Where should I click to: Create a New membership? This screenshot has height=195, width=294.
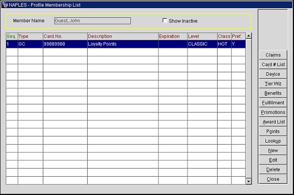[x=273, y=150]
